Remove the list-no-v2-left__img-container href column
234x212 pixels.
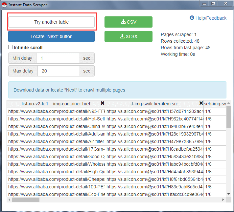[x=103, y=103]
